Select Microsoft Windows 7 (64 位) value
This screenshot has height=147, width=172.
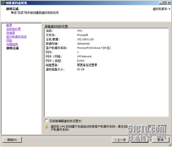pyautogui.click(x=94, y=48)
